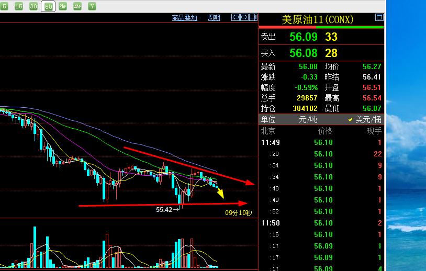Click the 11:49 tick row time

click(271, 142)
